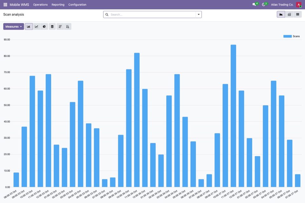Viewport: 305px width, 203px height.
Task: Click the 04:00 23 Oct bar
Action: (80, 134)
